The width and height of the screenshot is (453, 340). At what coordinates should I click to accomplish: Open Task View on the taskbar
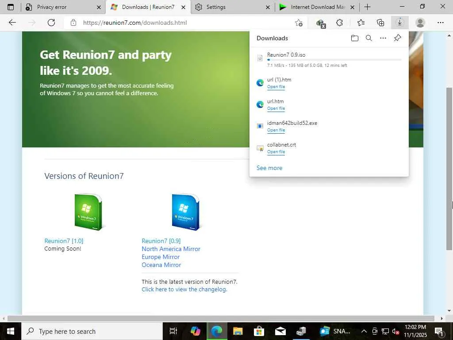point(173,331)
